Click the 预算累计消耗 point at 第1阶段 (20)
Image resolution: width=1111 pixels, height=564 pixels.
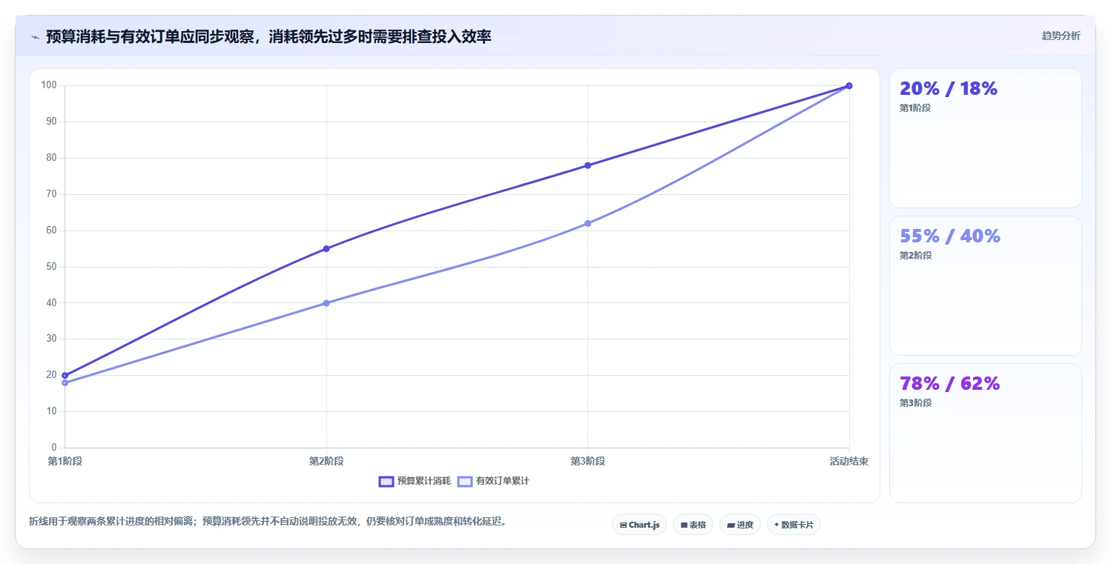(x=65, y=375)
